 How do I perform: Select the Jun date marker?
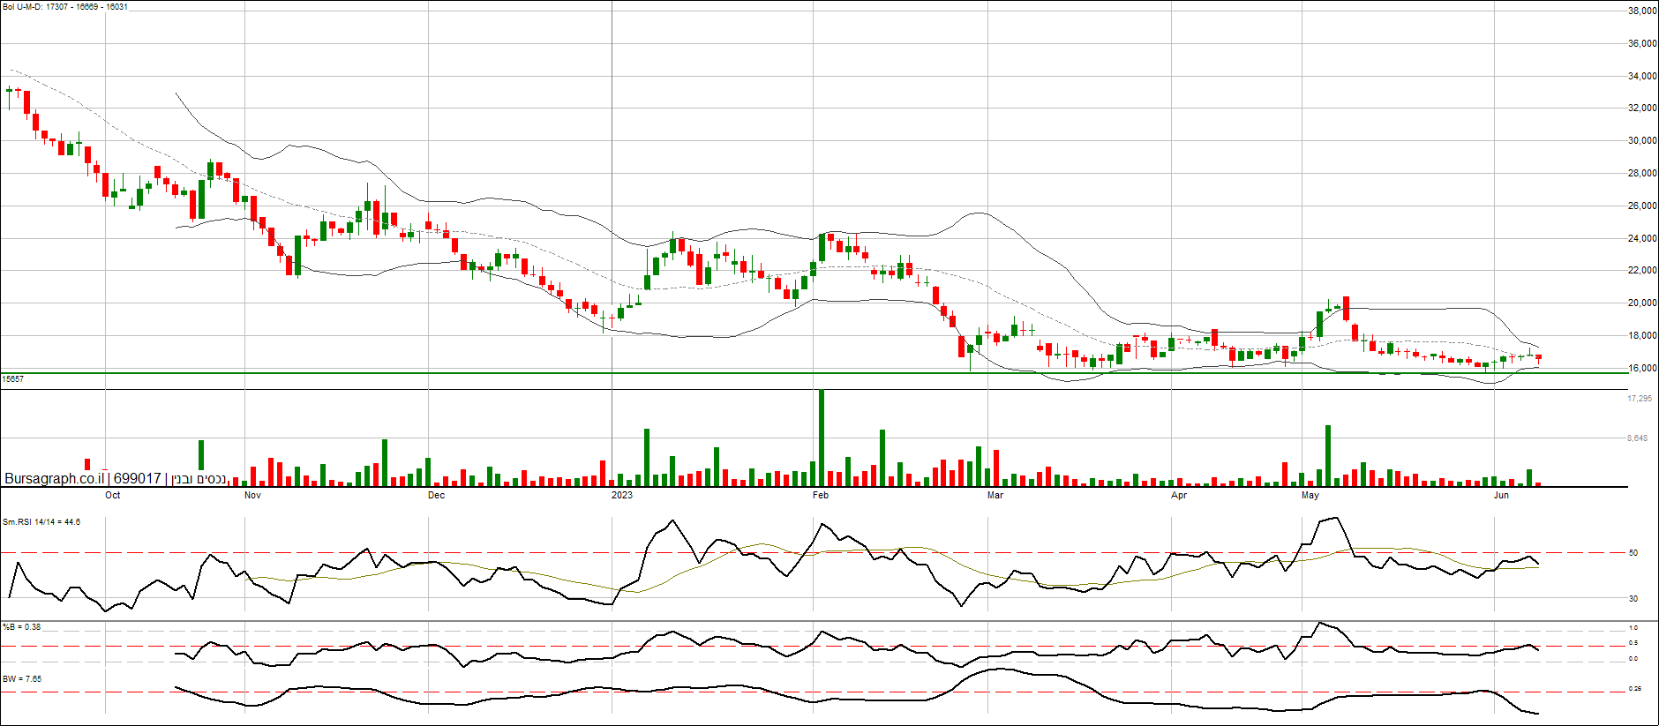[x=1501, y=496]
